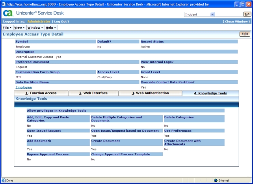This screenshot has height=184, width=253.
Task: Click the Create Document with Attachments label
Action: click(182, 142)
